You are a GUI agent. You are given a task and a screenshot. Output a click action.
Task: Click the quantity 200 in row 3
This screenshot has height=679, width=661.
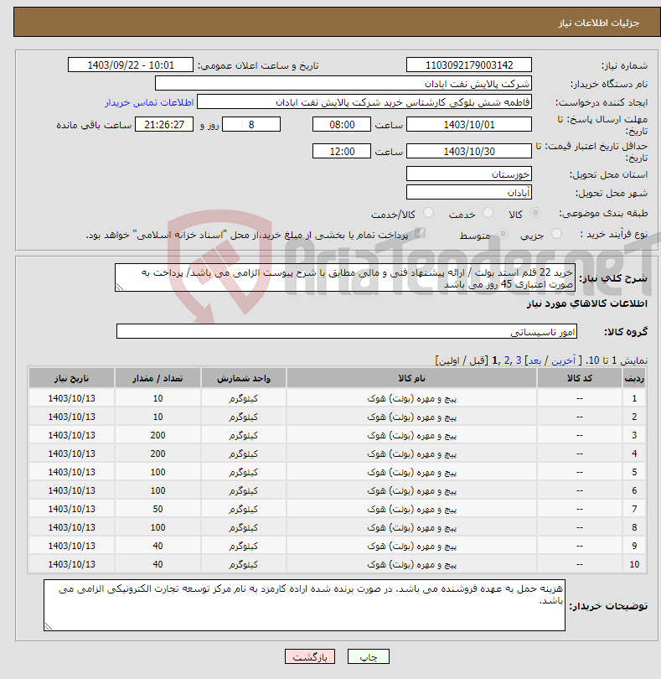point(158,435)
